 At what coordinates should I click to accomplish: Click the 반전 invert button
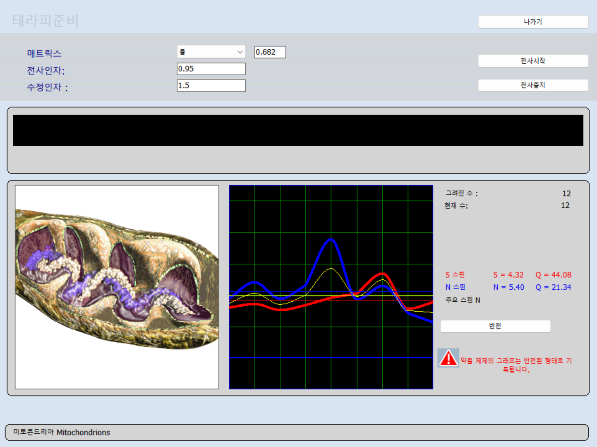pyautogui.click(x=495, y=326)
